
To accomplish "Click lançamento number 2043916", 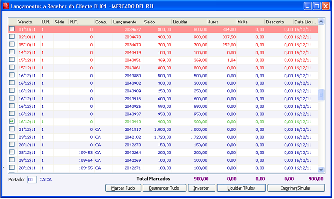I will pos(133,99).
